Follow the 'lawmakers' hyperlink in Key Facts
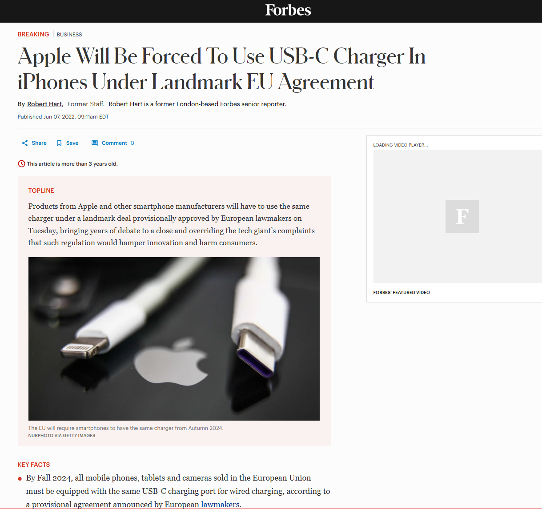Image resolution: width=542 pixels, height=509 pixels. click(220, 504)
